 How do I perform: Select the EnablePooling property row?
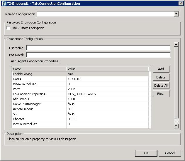[39, 74]
